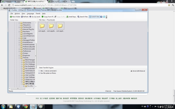Switch to Thumbnails tab

pyautogui.click(x=51, y=20)
